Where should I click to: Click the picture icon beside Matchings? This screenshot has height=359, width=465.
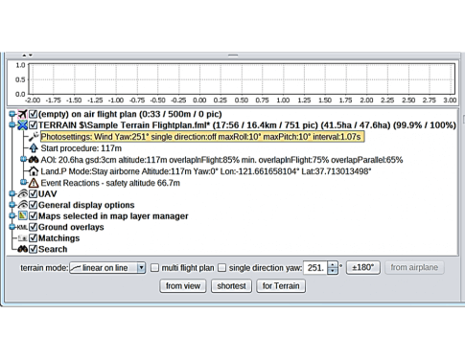pos(22,238)
